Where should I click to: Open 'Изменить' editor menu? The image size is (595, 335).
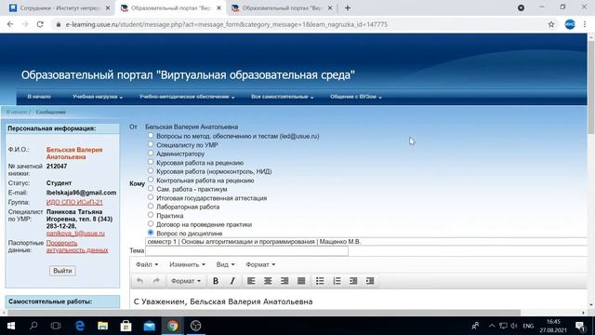(x=187, y=264)
